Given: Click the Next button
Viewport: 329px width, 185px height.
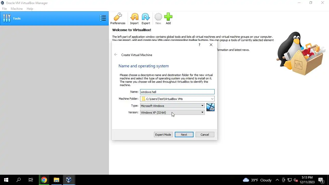Looking at the screenshot, I should (184, 135).
